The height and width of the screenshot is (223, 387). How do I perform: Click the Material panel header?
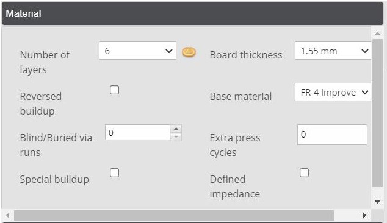[x=192, y=13]
